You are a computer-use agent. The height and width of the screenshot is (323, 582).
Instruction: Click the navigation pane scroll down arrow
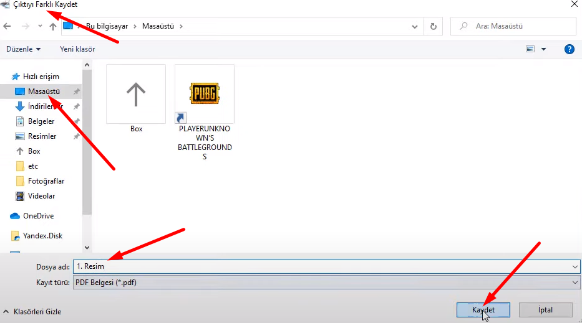coord(87,247)
